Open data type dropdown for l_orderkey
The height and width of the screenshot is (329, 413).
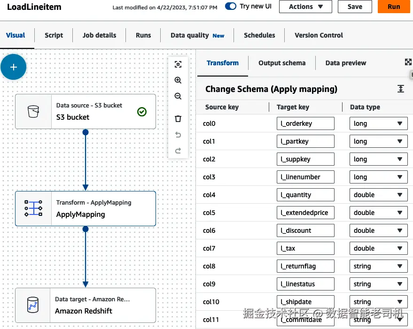coord(379,123)
